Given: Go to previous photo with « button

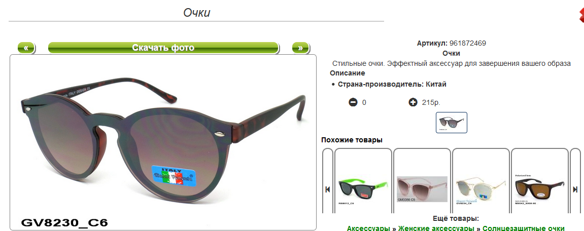Looking at the screenshot, I should pyautogui.click(x=26, y=48).
